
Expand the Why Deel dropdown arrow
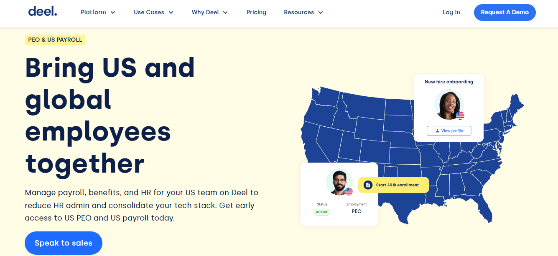[225, 13]
